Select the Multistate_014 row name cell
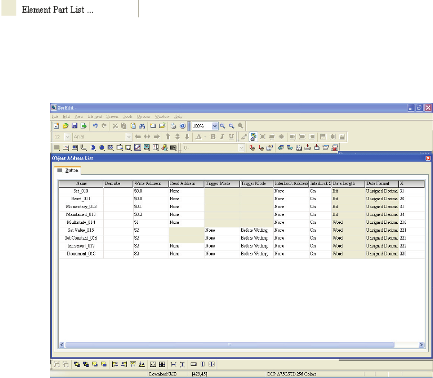The height and width of the screenshot is (378, 433). [81, 223]
